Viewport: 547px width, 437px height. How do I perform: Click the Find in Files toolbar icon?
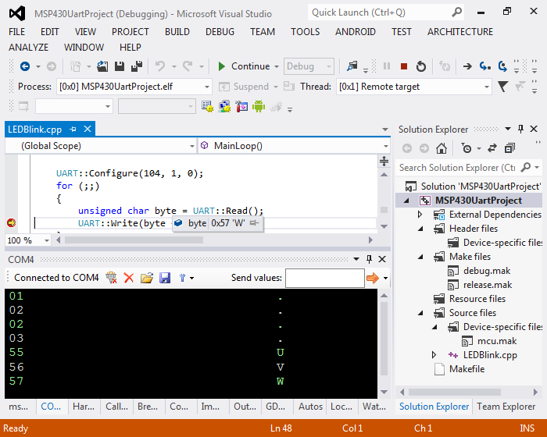point(352,66)
